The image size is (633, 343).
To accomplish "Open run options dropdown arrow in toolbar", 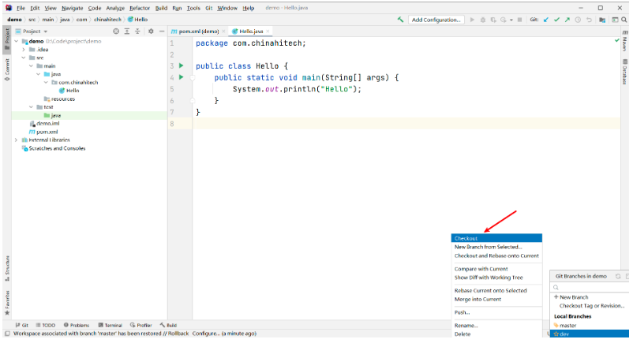I will click(x=511, y=20).
